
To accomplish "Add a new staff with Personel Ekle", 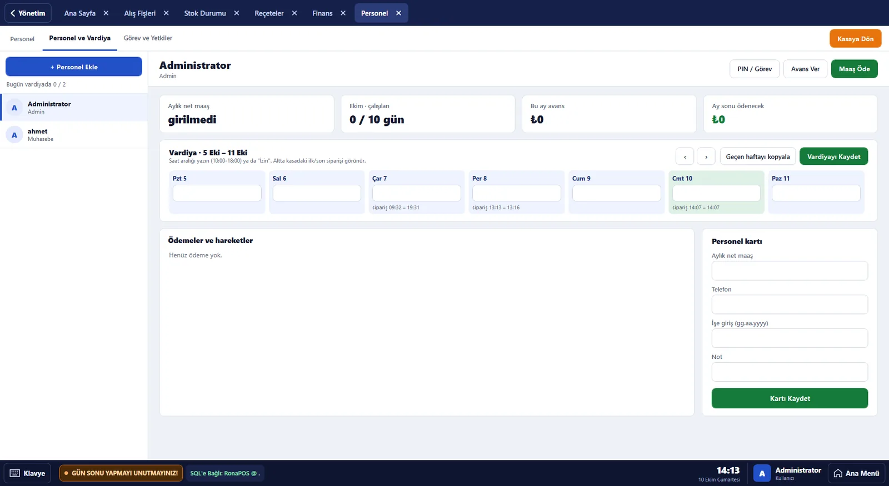I will [x=74, y=67].
